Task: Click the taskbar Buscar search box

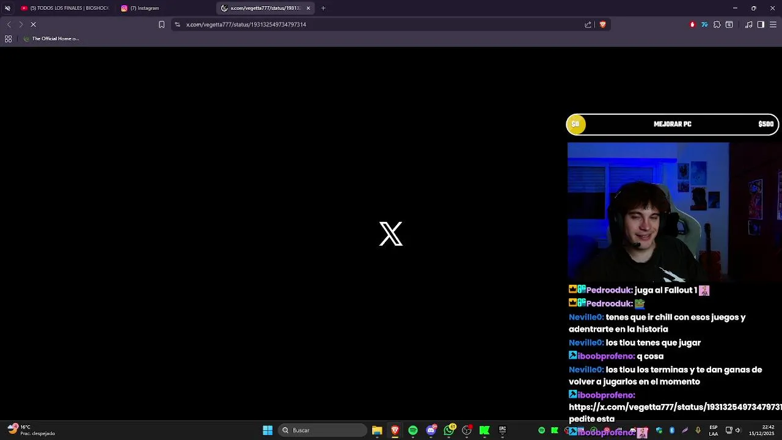Action: coord(322,430)
